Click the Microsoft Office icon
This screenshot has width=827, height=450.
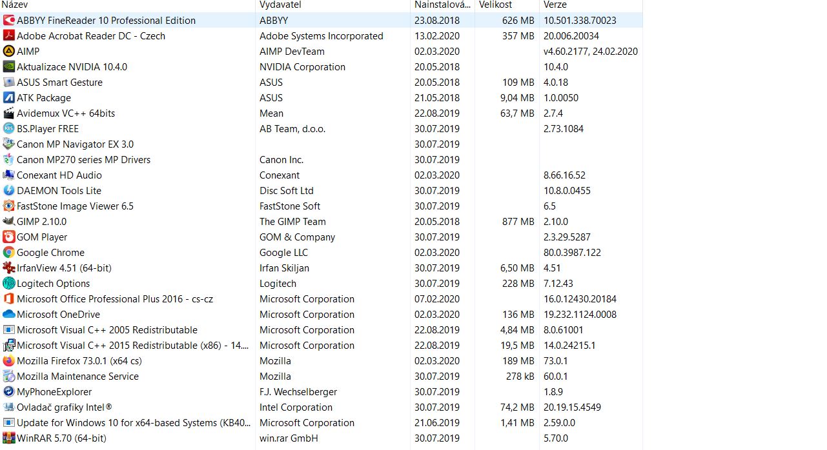9,299
